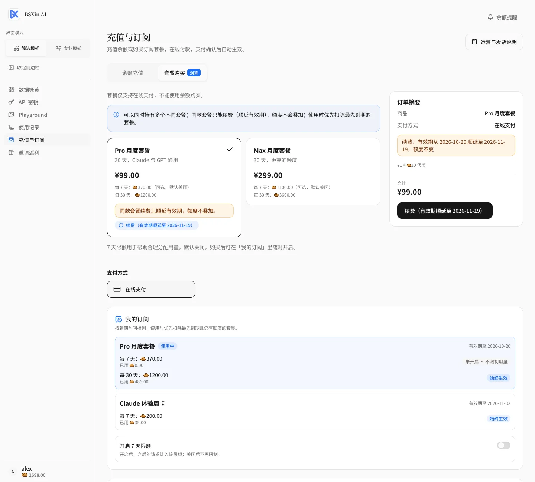Viewport: 535px width, 482px height.
Task: Click the 使用中 status badge
Action: point(168,346)
